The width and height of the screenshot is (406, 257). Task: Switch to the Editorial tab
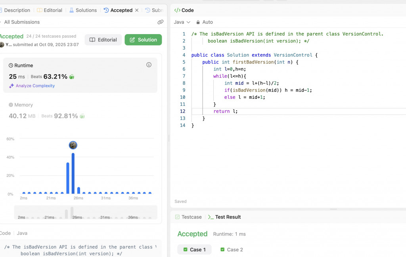click(50, 10)
